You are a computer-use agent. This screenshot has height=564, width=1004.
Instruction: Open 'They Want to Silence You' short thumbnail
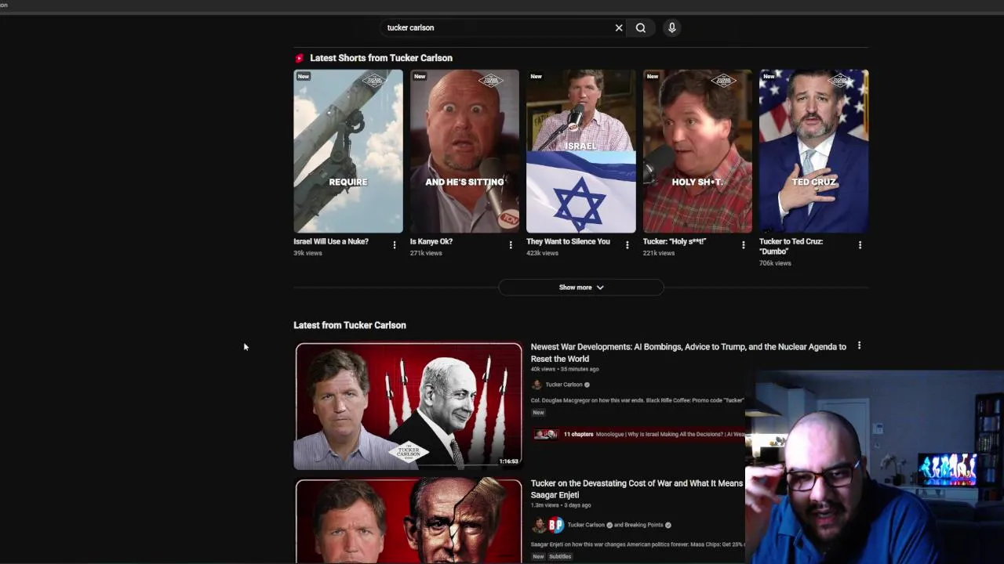(x=581, y=151)
